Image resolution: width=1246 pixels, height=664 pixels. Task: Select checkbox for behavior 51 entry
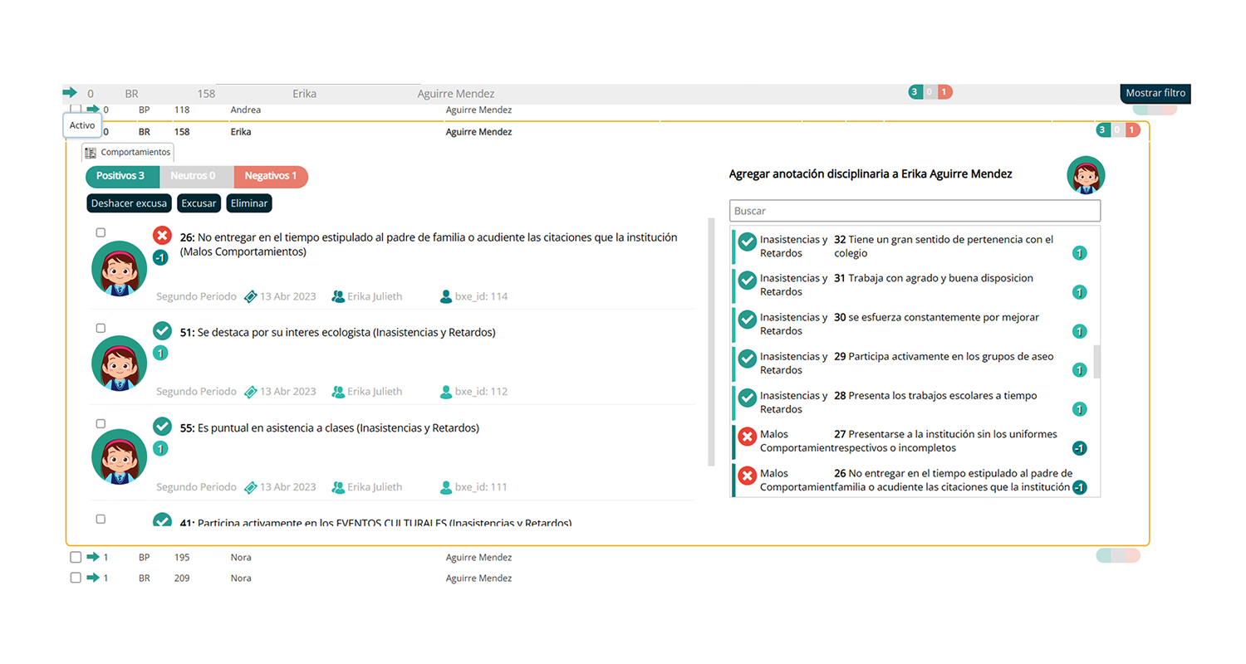101,328
